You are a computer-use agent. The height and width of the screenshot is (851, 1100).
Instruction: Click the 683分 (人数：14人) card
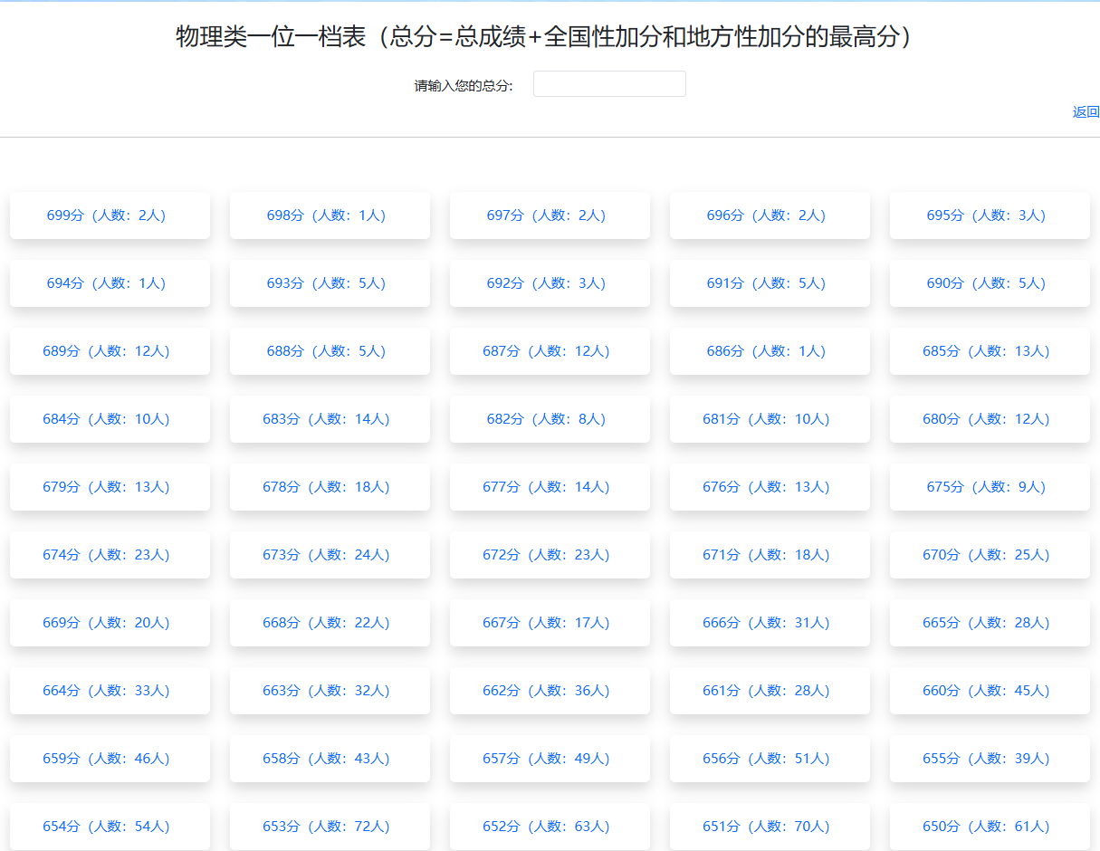tap(330, 419)
